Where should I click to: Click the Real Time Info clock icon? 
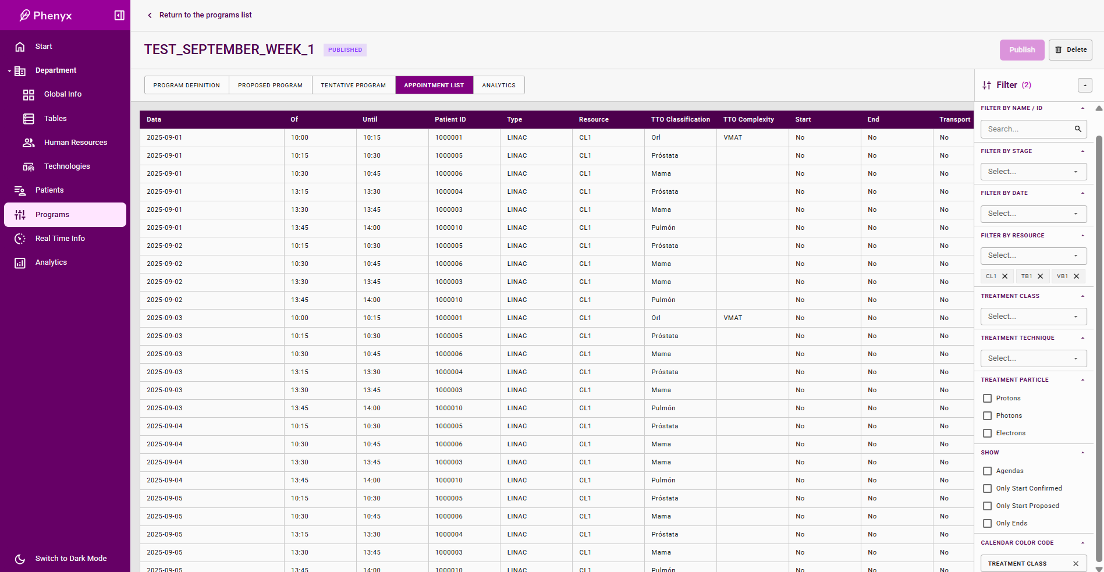(x=20, y=239)
